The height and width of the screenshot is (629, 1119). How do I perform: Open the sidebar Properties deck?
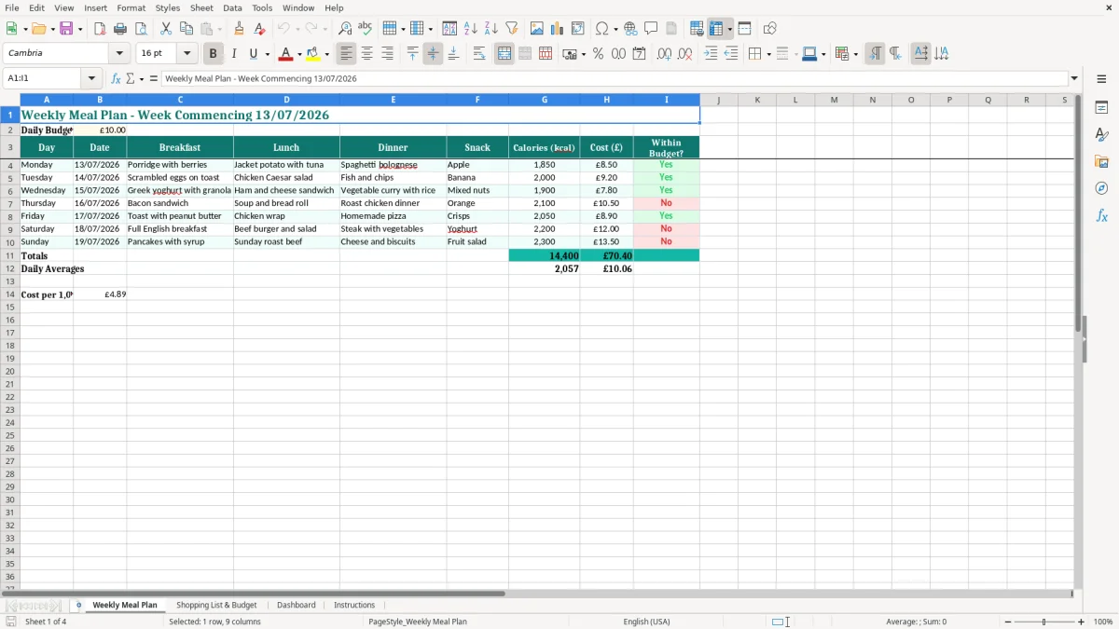pyautogui.click(x=1101, y=108)
